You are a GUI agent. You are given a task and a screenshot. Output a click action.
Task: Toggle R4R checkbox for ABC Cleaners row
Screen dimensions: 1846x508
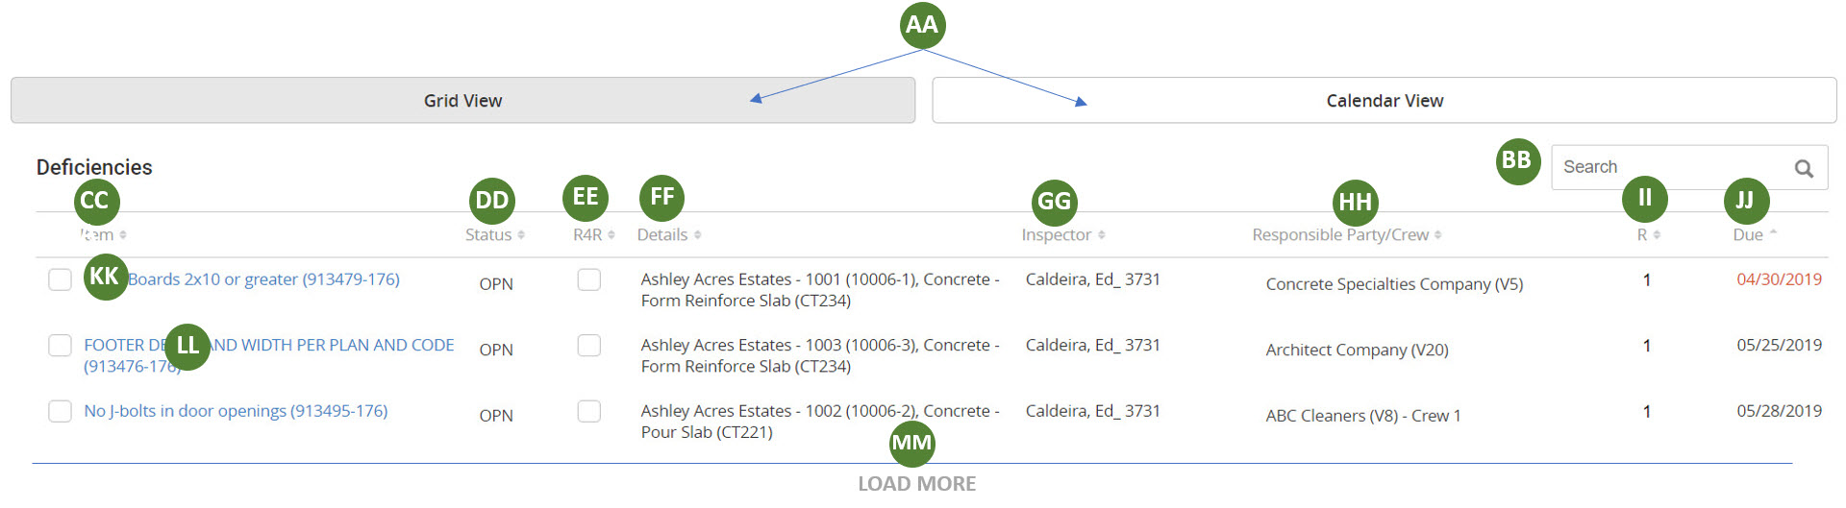[589, 411]
